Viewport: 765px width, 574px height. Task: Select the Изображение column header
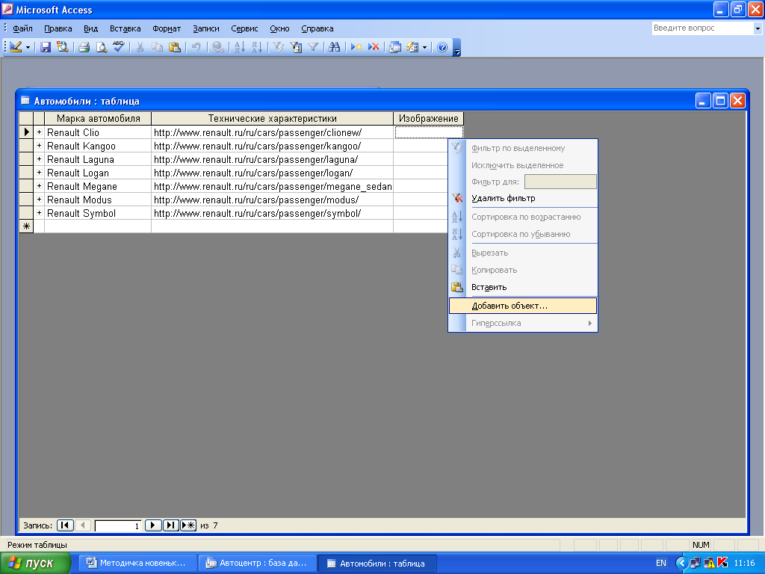click(x=428, y=119)
